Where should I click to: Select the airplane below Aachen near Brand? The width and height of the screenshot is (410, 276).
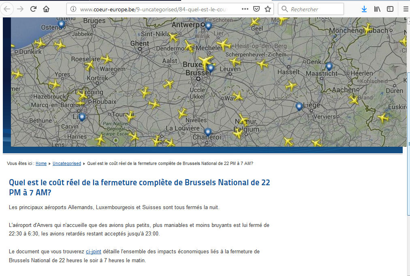tap(354, 100)
